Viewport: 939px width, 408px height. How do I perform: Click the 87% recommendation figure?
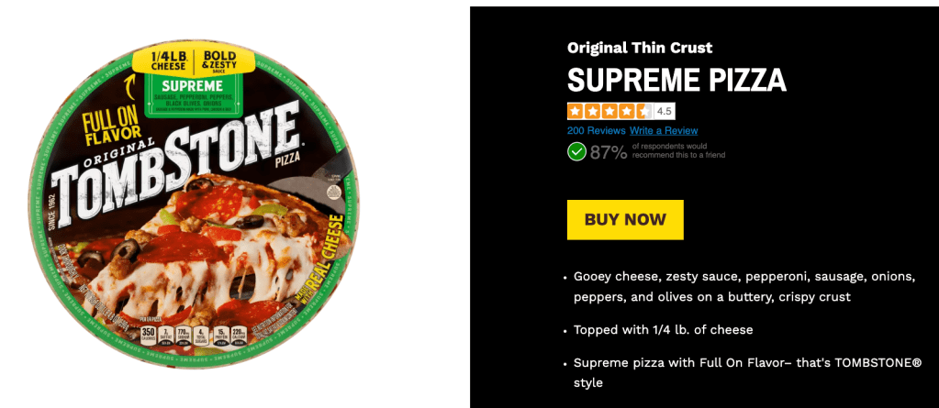pos(609,152)
